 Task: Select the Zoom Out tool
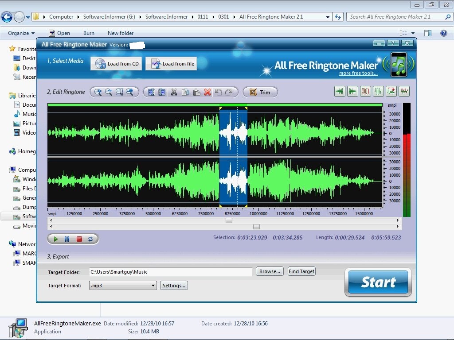pos(109,92)
